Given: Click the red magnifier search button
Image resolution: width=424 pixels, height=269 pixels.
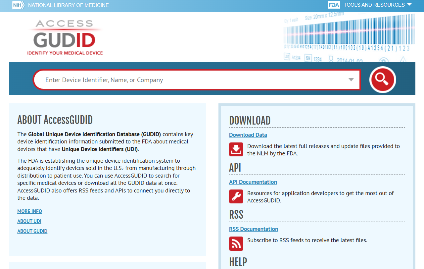Looking at the screenshot, I should click(383, 80).
